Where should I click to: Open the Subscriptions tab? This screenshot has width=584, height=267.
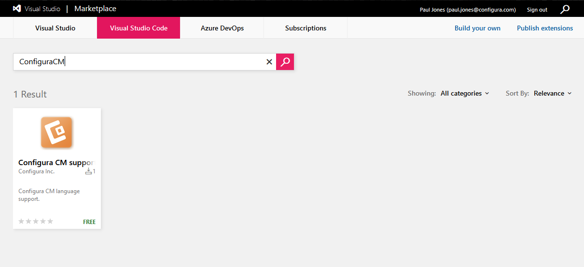pos(306,28)
